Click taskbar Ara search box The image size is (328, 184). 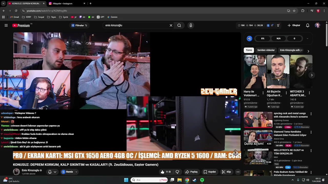149,180
